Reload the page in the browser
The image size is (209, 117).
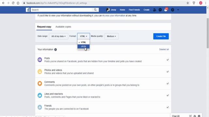click(x=13, y=3)
